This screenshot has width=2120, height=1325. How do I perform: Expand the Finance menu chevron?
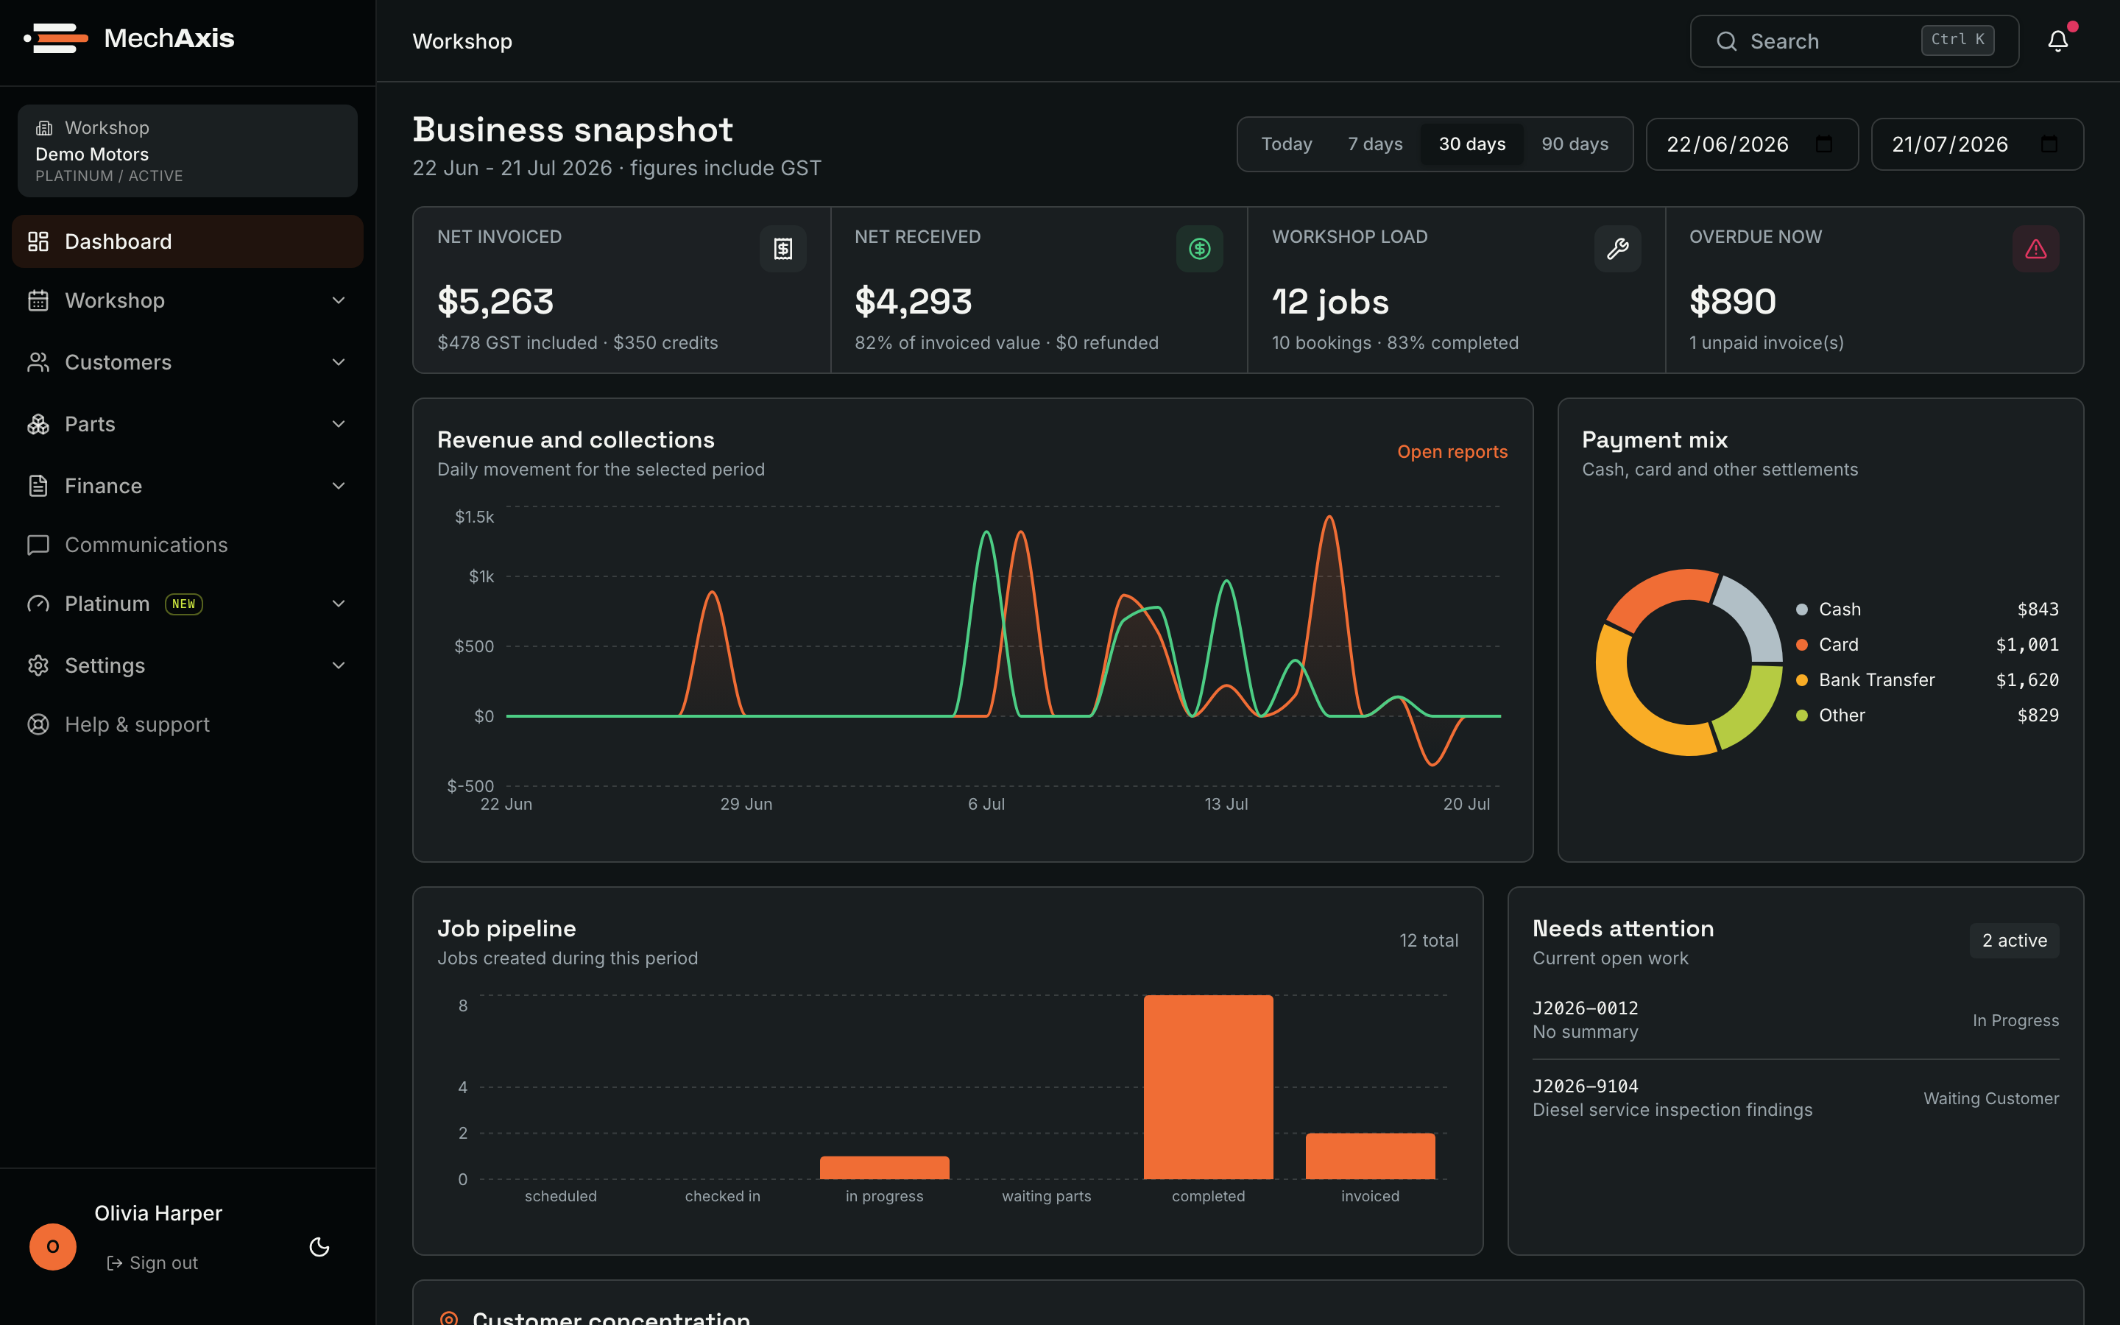[x=339, y=486]
